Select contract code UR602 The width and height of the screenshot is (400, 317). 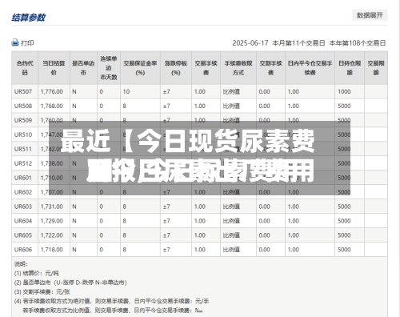[23, 192]
